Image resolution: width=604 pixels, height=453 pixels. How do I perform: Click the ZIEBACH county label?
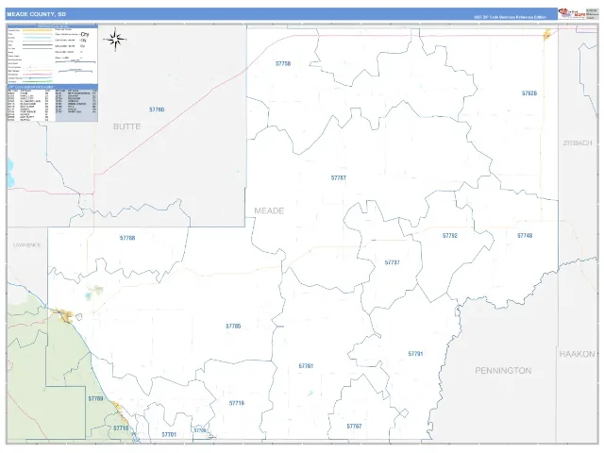click(578, 143)
